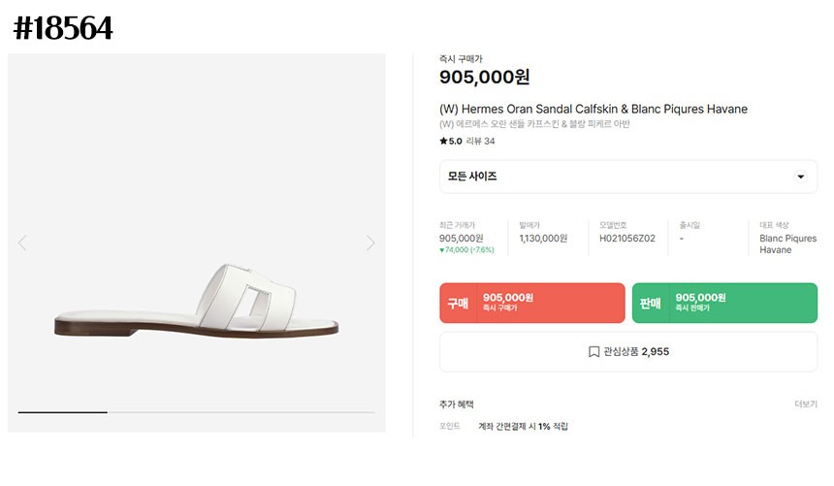Image resolution: width=834 pixels, height=486 pixels.
Task: Click the bookmark icon beside 관심상품
Action: tap(593, 352)
